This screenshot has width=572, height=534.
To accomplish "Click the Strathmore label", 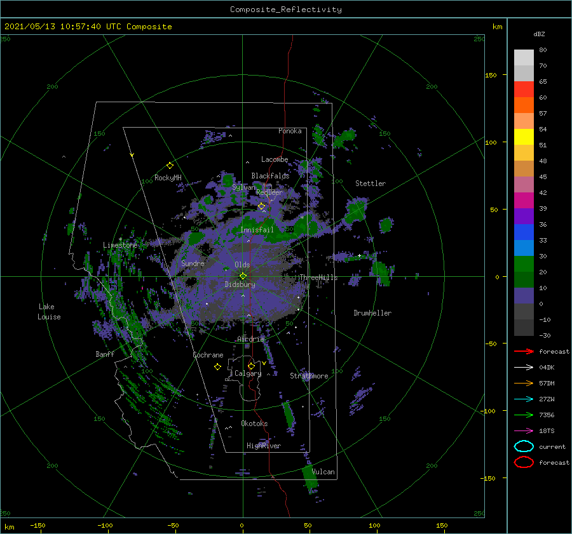I will [x=309, y=376].
